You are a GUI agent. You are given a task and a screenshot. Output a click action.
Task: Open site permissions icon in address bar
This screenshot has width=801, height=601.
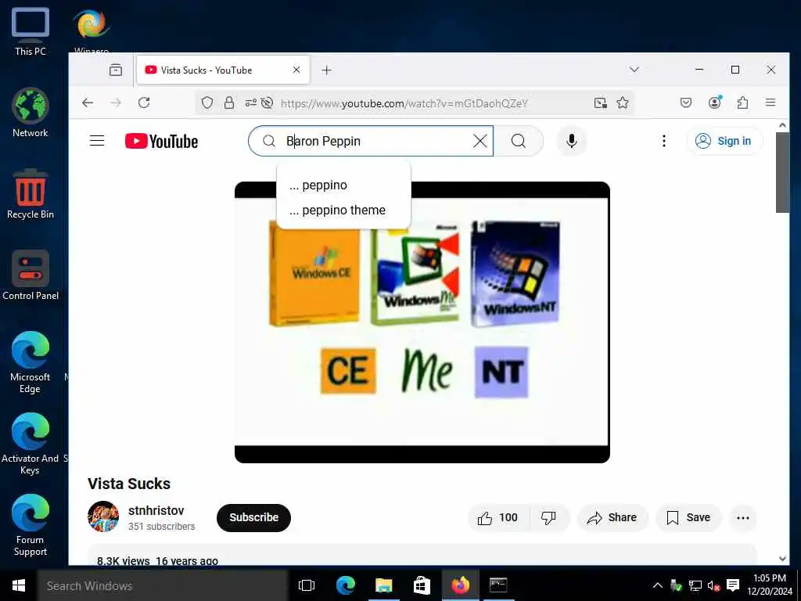pos(250,103)
